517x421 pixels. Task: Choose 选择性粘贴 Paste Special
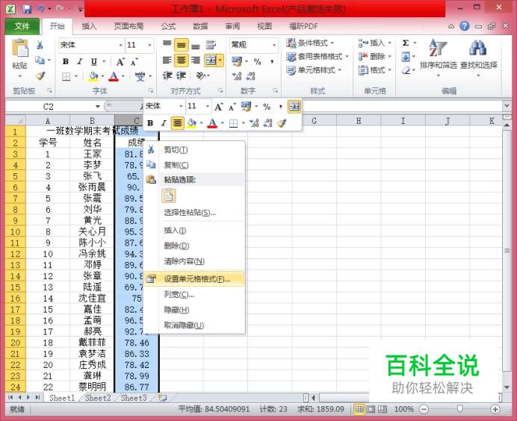(194, 213)
